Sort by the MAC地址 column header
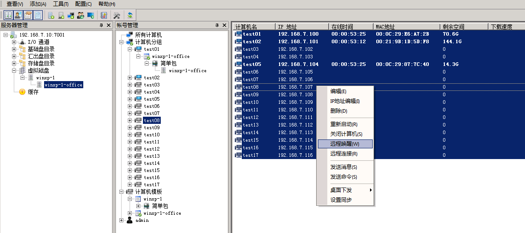This screenshot has width=525, height=233. pos(407,27)
